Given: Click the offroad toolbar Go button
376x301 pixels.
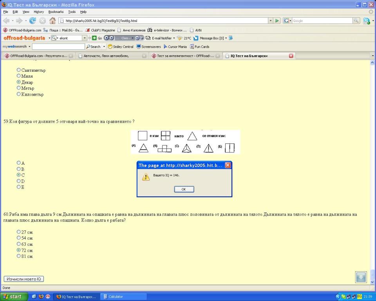Looking at the screenshot, I should click(97, 38).
